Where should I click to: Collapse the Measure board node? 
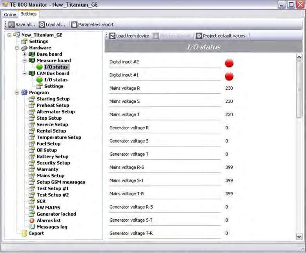click(x=24, y=61)
